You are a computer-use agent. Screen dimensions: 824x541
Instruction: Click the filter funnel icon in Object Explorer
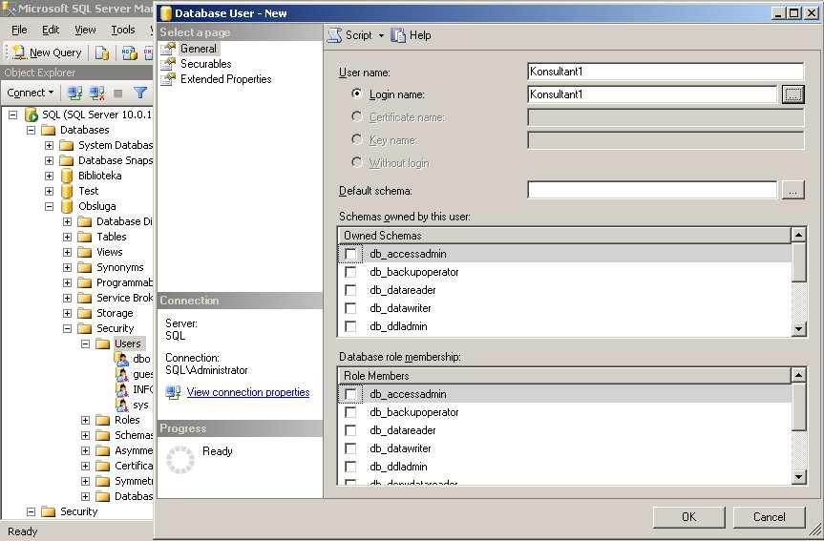pos(139,93)
